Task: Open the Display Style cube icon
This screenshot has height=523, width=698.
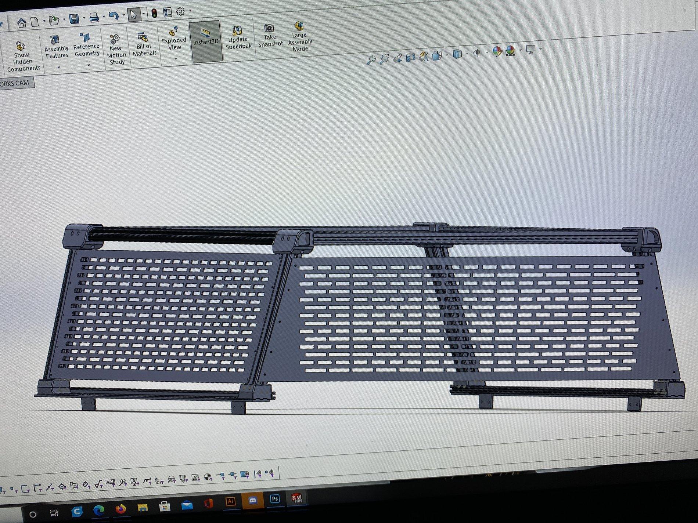Action: coord(457,54)
